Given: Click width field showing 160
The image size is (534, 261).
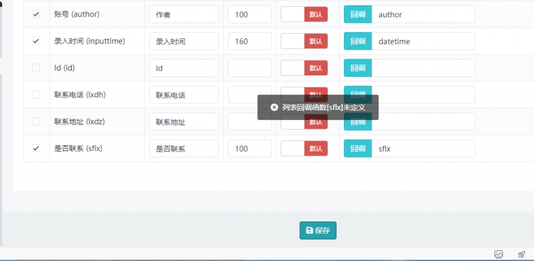Looking at the screenshot, I should click(x=250, y=41).
